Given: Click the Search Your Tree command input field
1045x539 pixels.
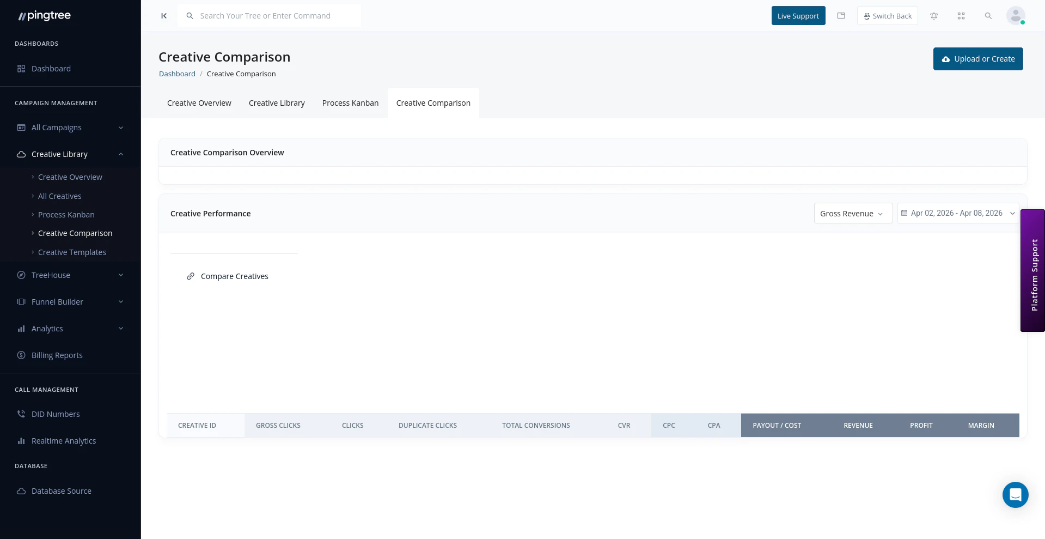Looking at the screenshot, I should [269, 16].
